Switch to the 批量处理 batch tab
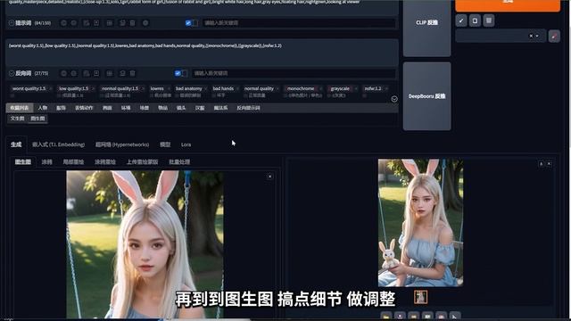The width and height of the screenshot is (571, 321). pos(179,162)
